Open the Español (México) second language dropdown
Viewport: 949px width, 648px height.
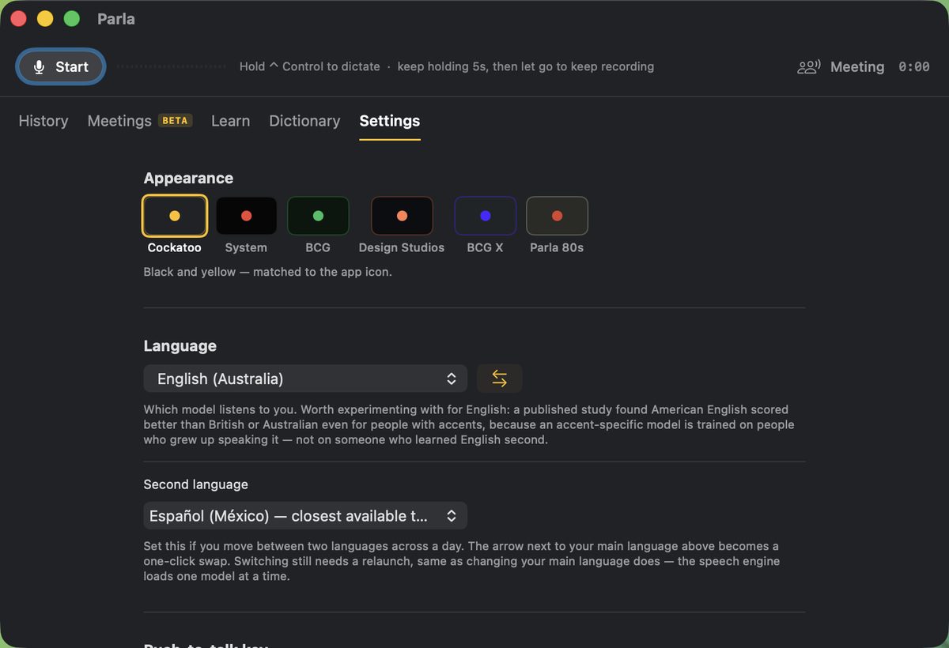pos(305,516)
